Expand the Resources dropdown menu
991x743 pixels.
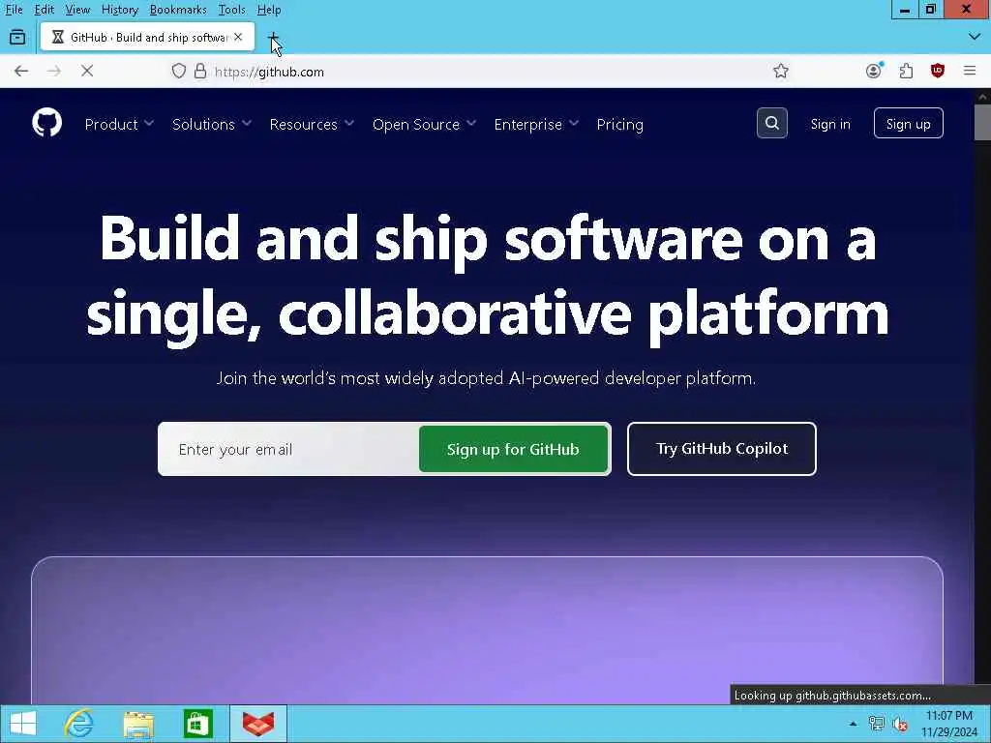coord(312,125)
